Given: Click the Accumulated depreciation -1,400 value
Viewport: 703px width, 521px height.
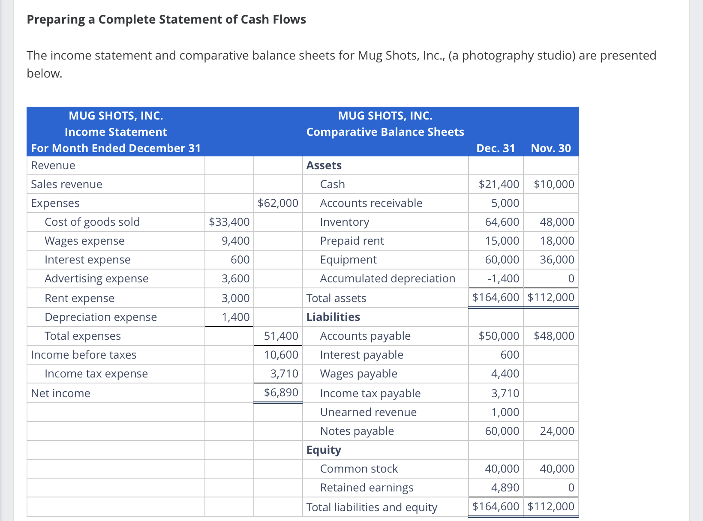Looking at the screenshot, I should [503, 278].
